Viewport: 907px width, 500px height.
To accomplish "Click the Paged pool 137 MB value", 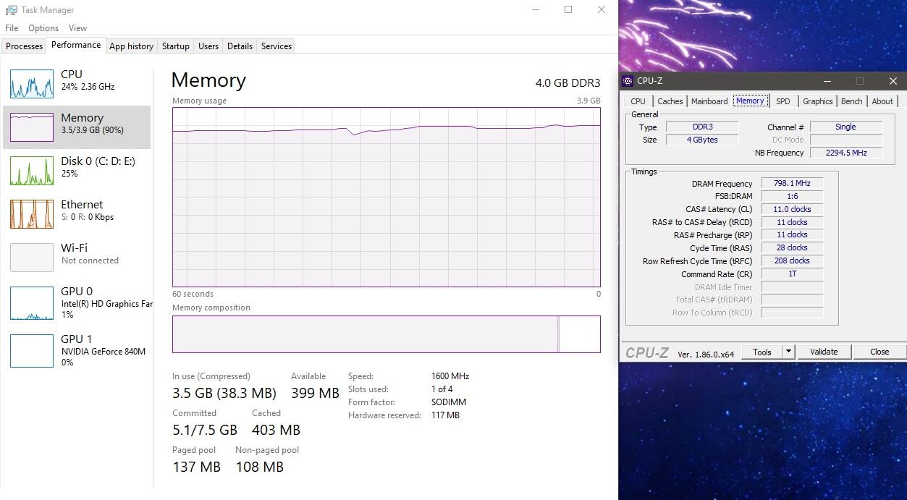I will pyautogui.click(x=196, y=467).
